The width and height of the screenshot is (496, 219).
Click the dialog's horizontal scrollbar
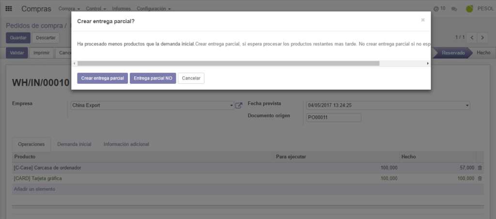point(228,63)
